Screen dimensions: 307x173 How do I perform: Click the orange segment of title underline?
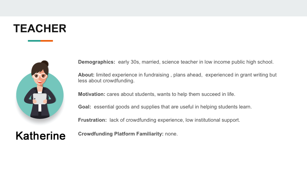[47, 41]
